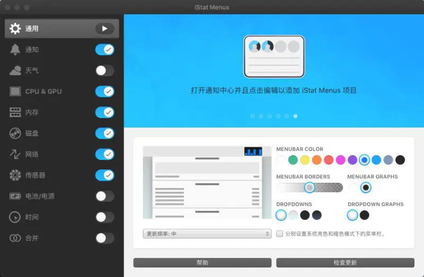Viewport: 424px width, 277px height.
Task: Open the network arrows icon for 网络
Action: (x=15, y=154)
